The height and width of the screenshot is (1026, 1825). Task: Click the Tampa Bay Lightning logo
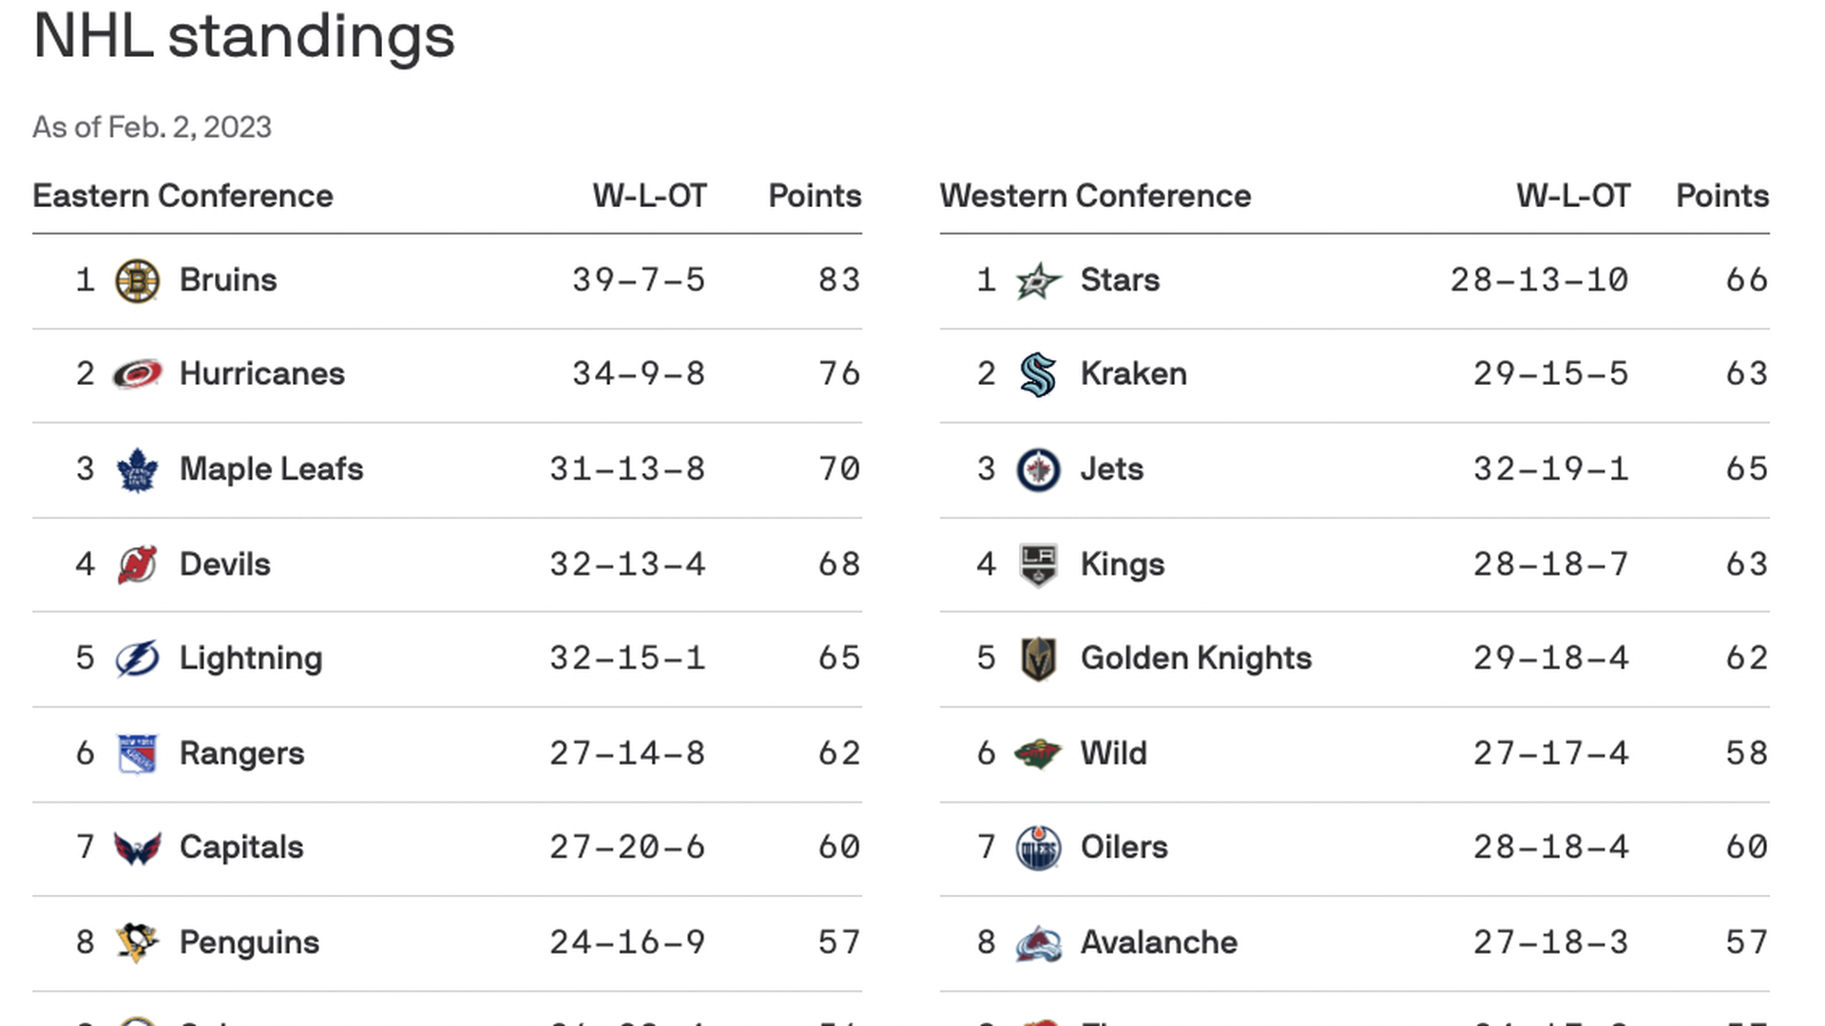(x=137, y=658)
